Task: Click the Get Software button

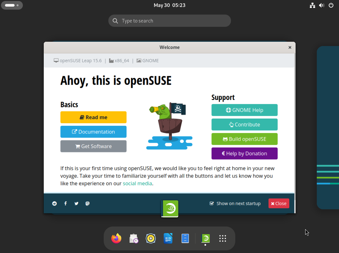Action: (93, 146)
